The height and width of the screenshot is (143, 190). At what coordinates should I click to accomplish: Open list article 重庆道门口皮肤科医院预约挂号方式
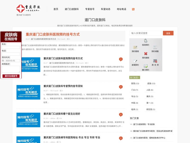click(x=63, y=59)
